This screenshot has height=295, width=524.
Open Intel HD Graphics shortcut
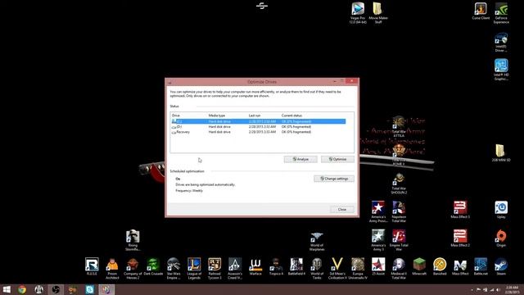[x=501, y=70]
